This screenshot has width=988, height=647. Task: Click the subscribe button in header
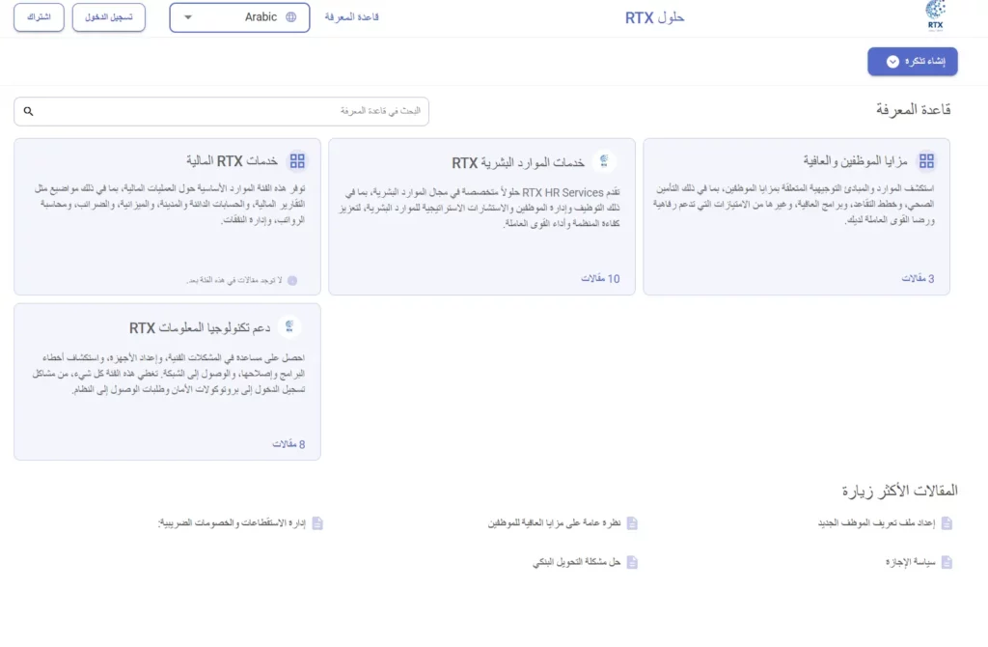(40, 17)
